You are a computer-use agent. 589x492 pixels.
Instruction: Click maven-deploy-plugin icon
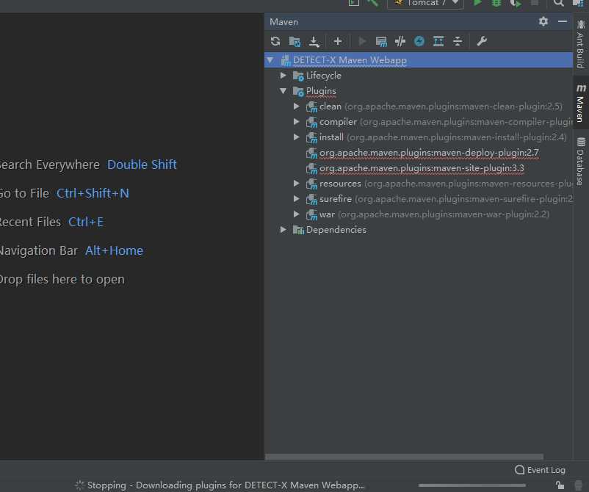coord(311,153)
